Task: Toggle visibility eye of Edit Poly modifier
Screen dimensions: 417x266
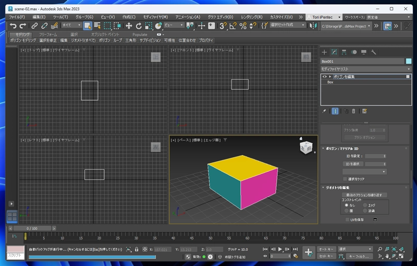Action: [324, 77]
